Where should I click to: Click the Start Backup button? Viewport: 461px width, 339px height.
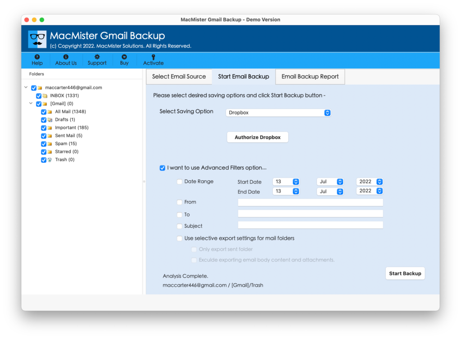(x=405, y=274)
